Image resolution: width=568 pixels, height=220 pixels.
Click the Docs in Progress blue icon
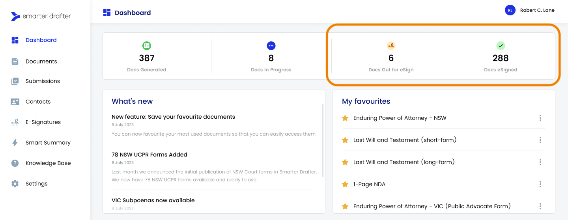coord(271,46)
